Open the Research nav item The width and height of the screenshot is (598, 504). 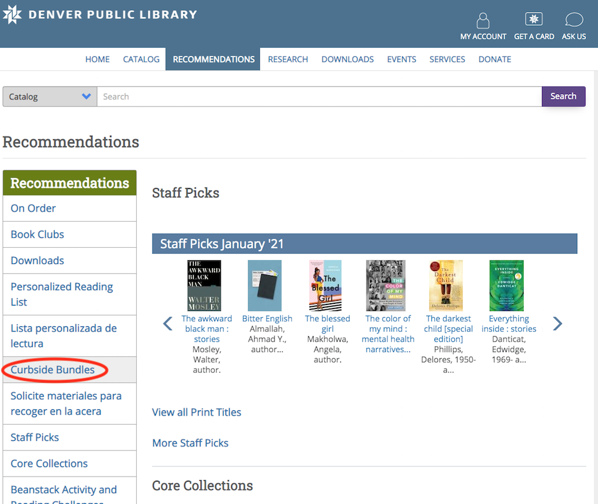[288, 59]
